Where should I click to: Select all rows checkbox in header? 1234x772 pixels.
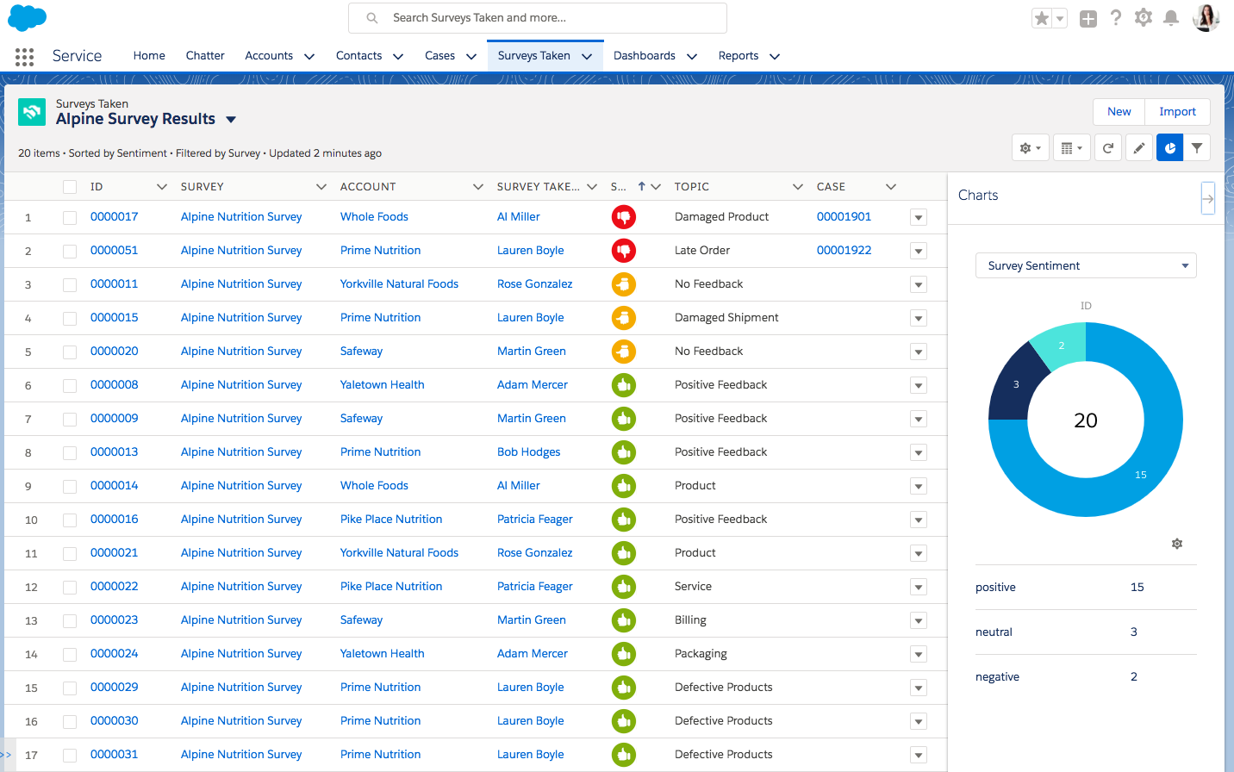tap(70, 187)
